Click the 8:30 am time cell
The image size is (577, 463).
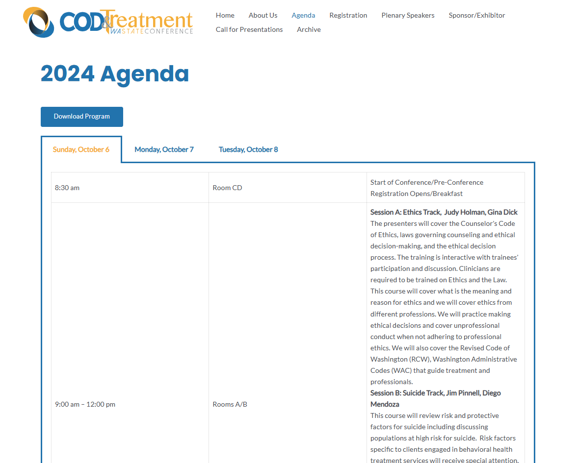pyautogui.click(x=67, y=188)
